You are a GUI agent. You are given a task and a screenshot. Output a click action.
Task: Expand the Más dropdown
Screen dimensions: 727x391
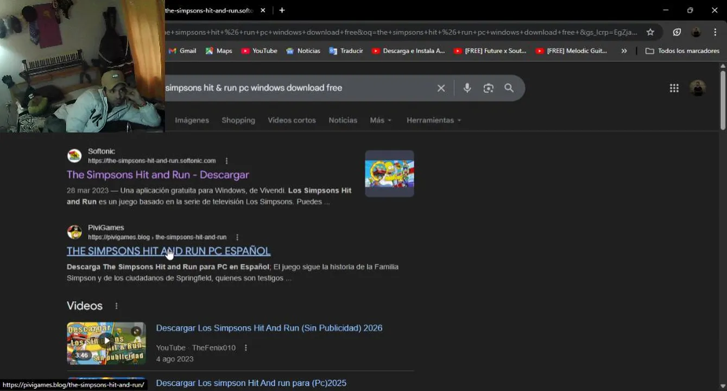click(381, 120)
